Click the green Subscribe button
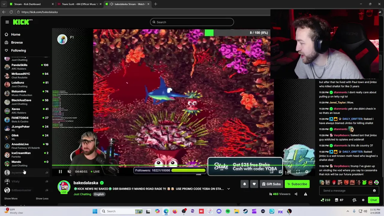The image size is (384, 216). click(297, 184)
